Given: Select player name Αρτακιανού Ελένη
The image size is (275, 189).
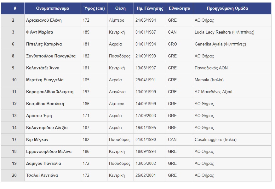Looking at the screenshot, I should 44,20.
